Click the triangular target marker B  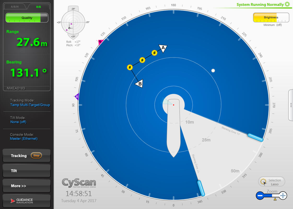pyautogui.click(x=139, y=84)
